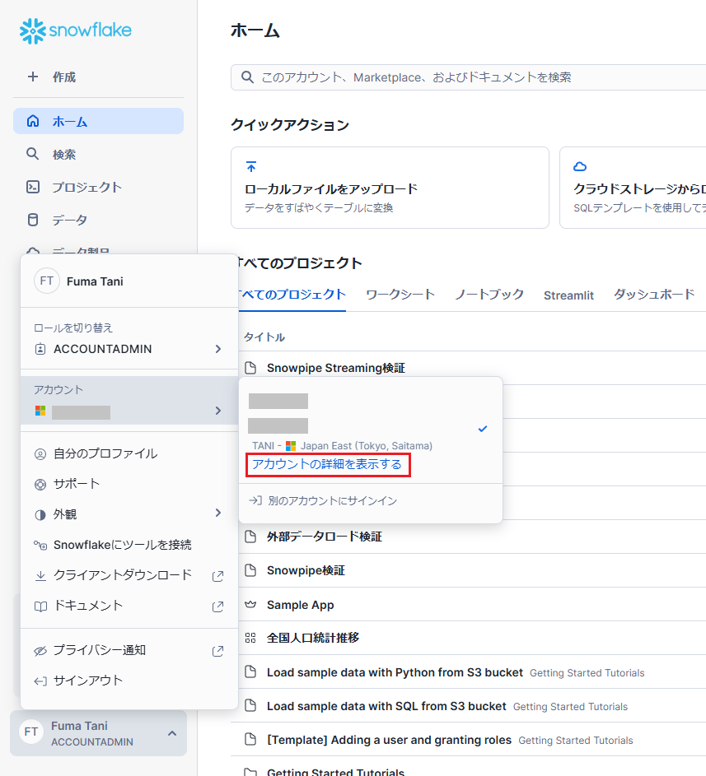706x776 pixels.
Task: Expand the アカウント submenu chevron
Action: [x=218, y=411]
